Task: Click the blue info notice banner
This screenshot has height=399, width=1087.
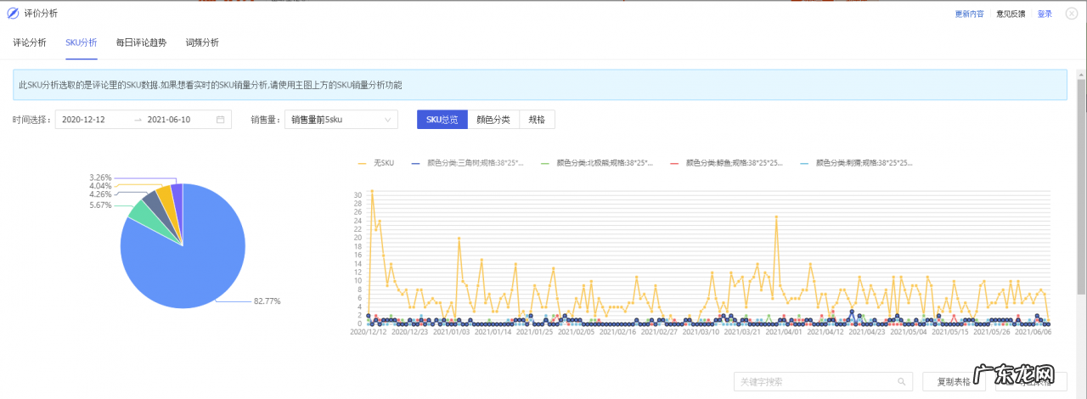Action: pos(540,85)
